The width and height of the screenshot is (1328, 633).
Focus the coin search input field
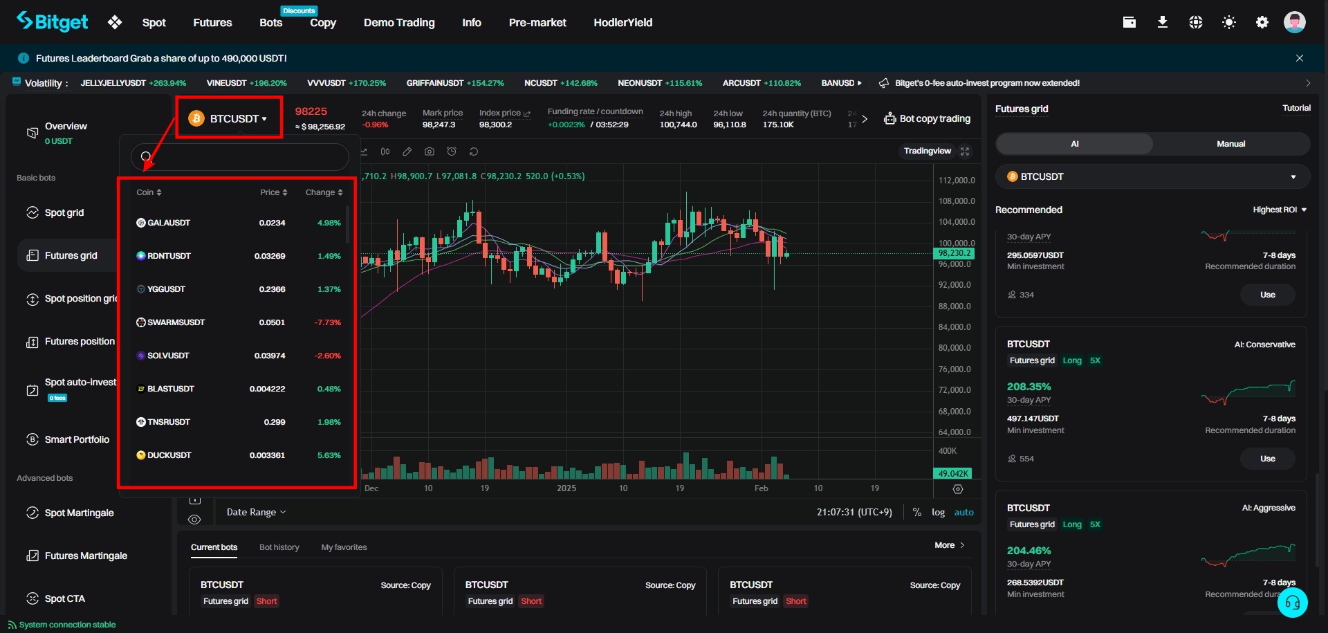click(239, 157)
